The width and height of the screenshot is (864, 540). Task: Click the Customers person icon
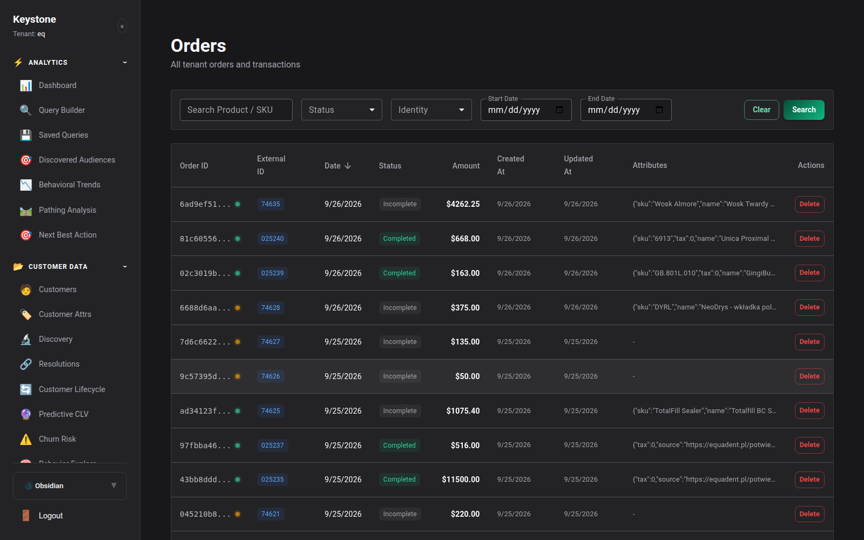pyautogui.click(x=26, y=289)
